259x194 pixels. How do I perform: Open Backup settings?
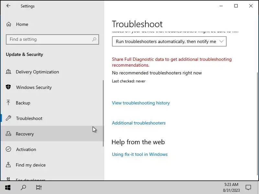click(52, 103)
